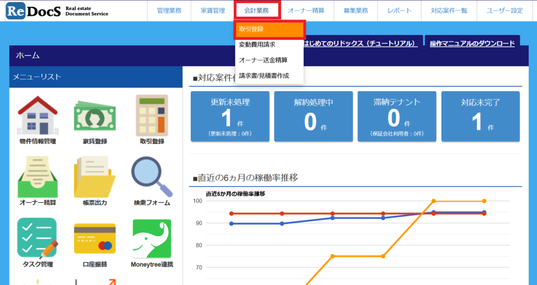The image size is (537, 285).
Task: Open the 滞納テナント 0件 tile
Action: coord(397,117)
